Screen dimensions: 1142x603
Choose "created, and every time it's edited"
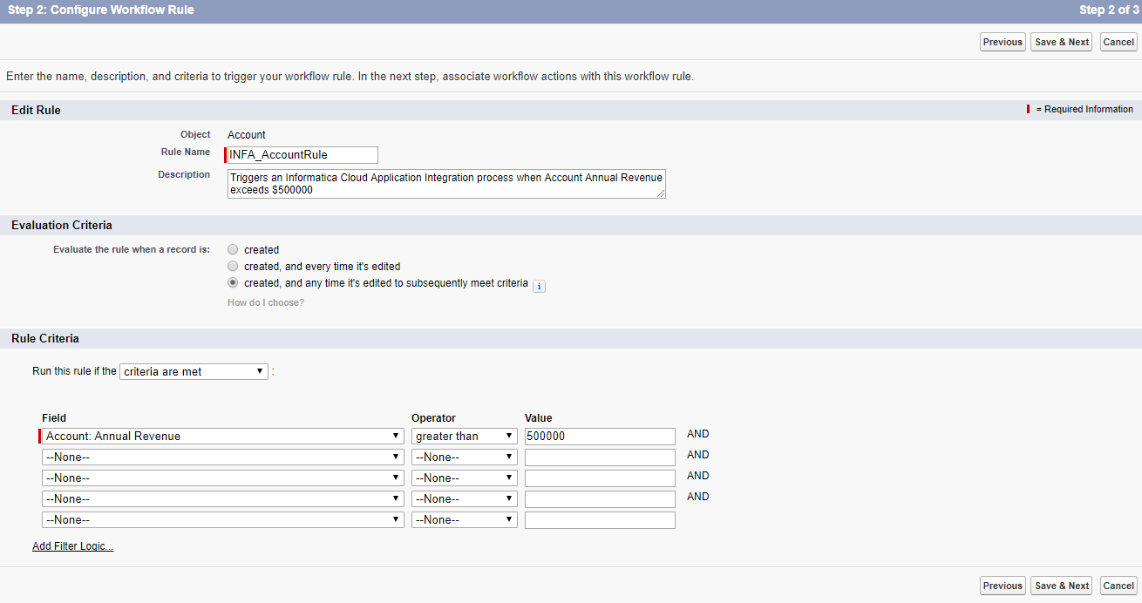233,266
